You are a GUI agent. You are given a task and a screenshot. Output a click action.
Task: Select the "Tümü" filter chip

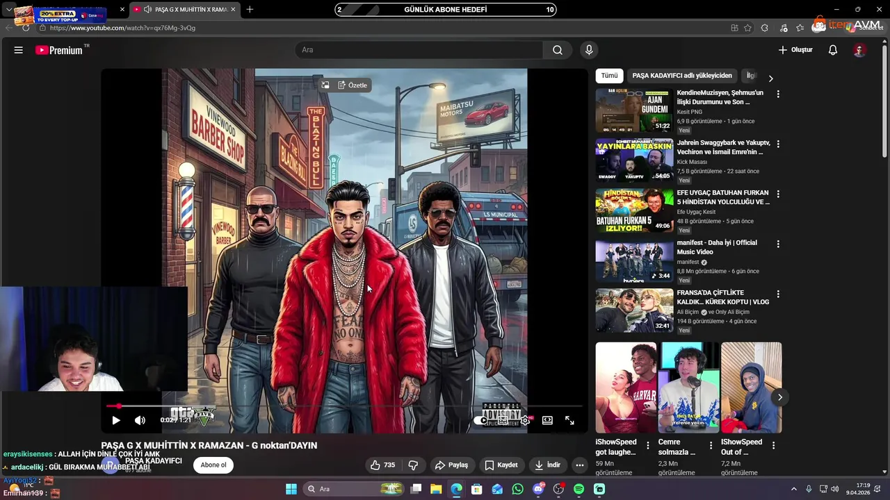click(609, 76)
